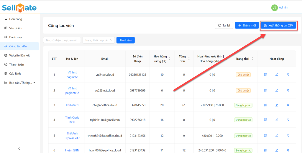The image size is (302, 153).
Task: Toggle sorting on Trạng thái column
Action: 253,59
